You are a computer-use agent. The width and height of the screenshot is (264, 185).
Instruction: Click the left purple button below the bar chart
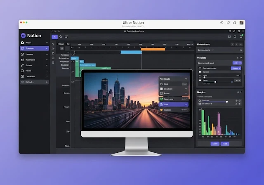pyautogui.click(x=215, y=144)
